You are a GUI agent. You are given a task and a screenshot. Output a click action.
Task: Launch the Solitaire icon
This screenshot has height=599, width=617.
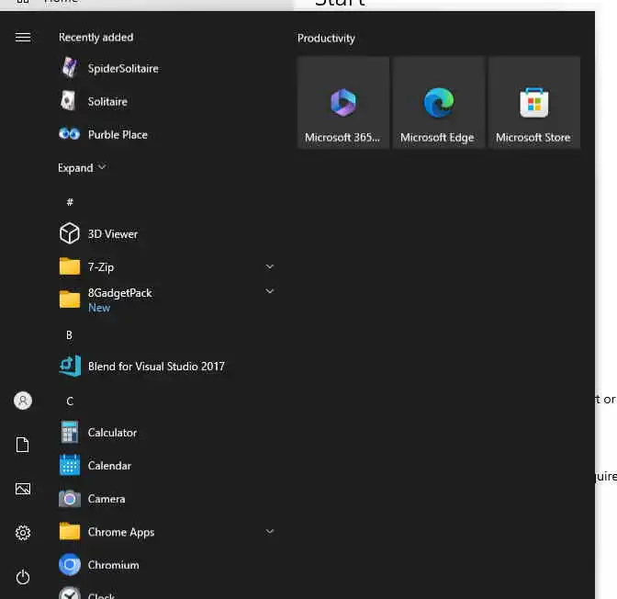(x=69, y=101)
